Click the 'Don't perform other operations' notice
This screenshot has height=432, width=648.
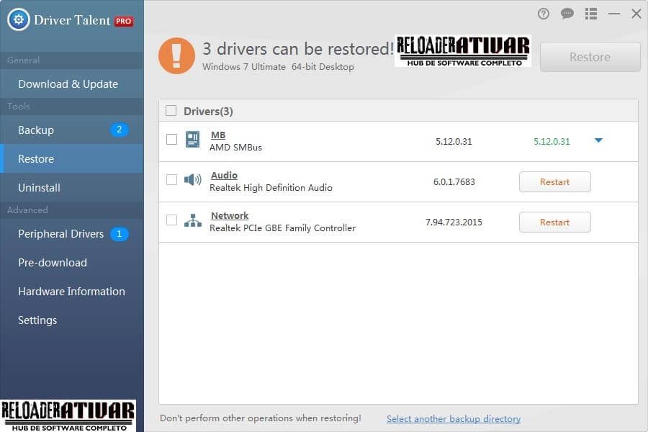[x=261, y=418]
